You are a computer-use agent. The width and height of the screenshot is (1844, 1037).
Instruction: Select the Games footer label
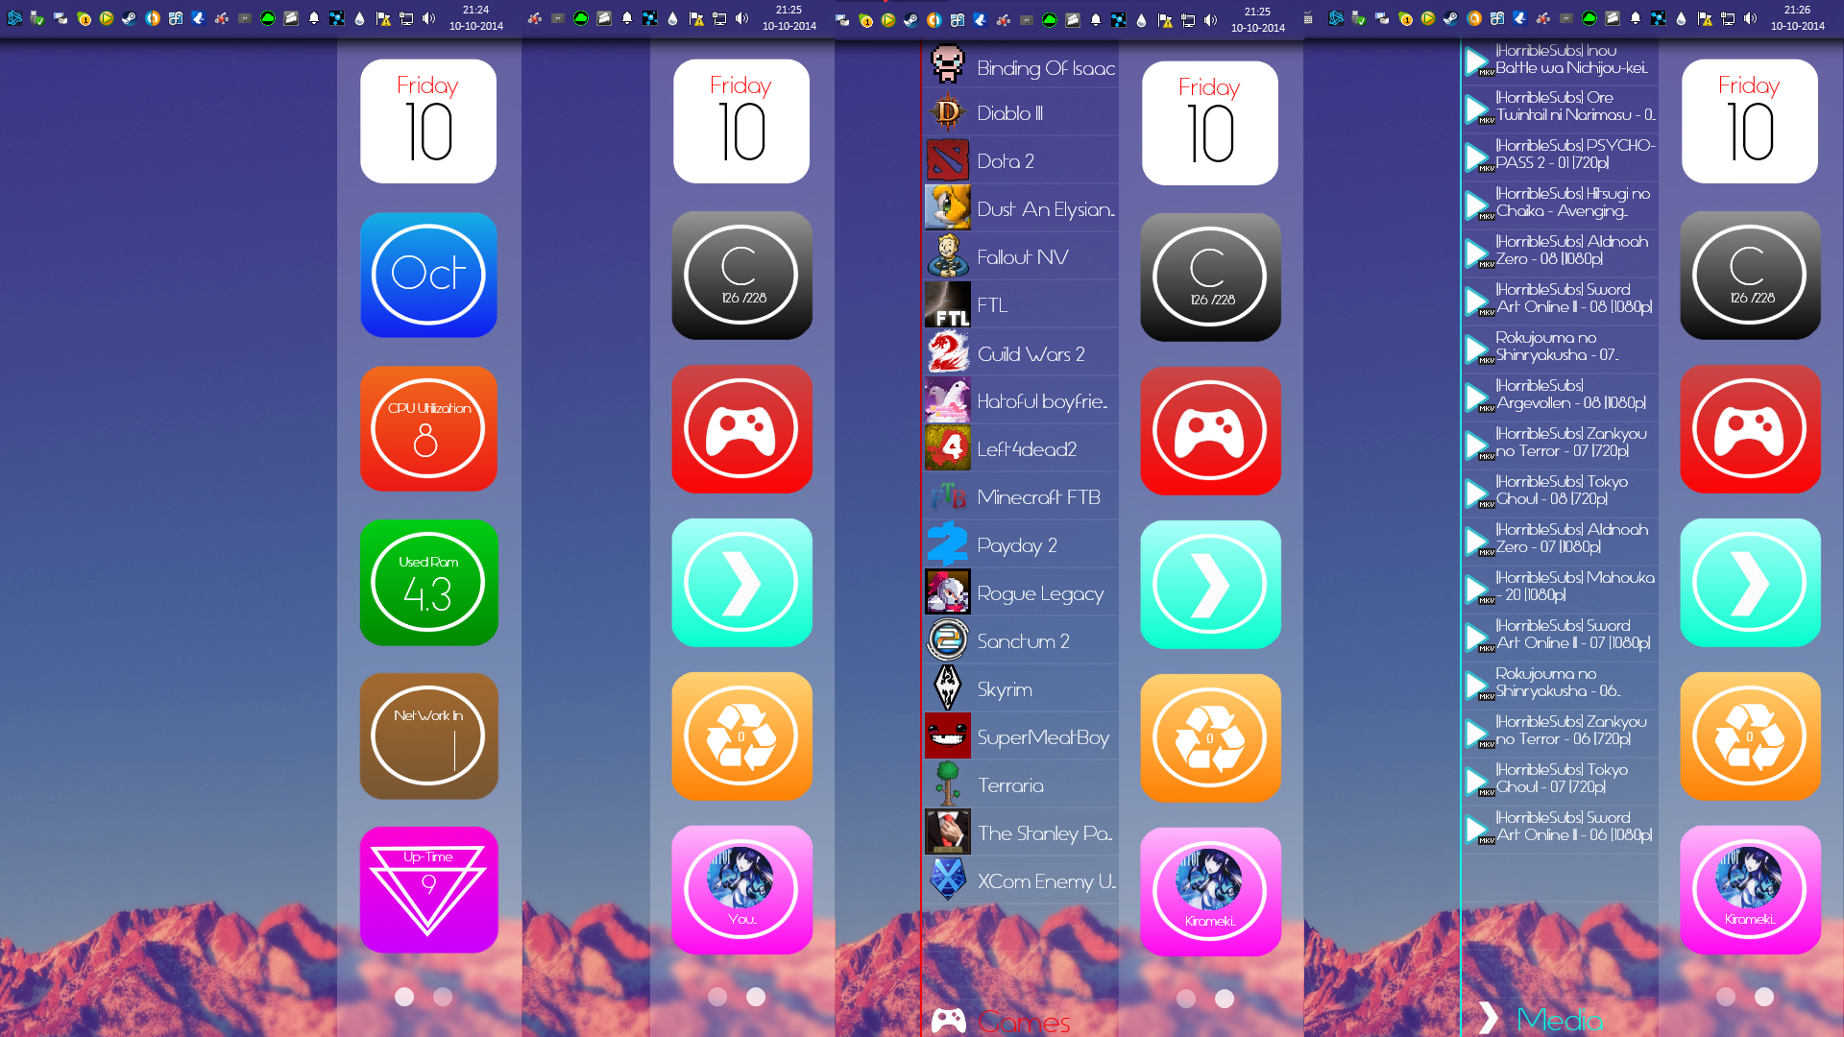pos(1024,1023)
